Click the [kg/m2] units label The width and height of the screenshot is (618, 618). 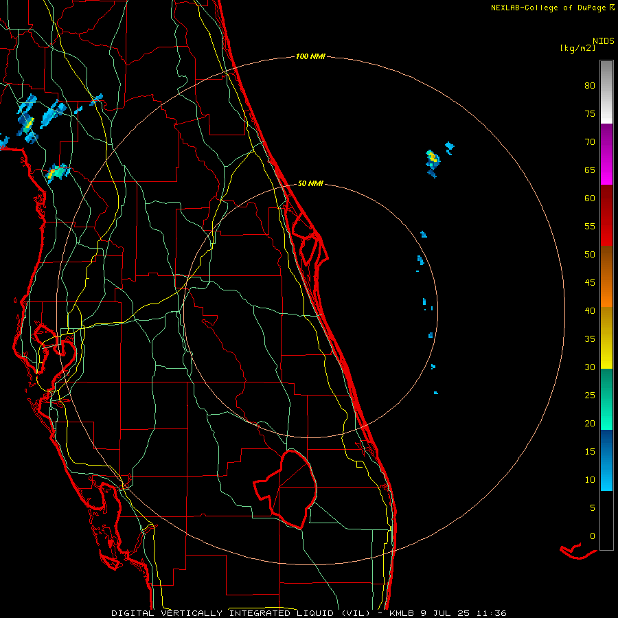pyautogui.click(x=577, y=49)
